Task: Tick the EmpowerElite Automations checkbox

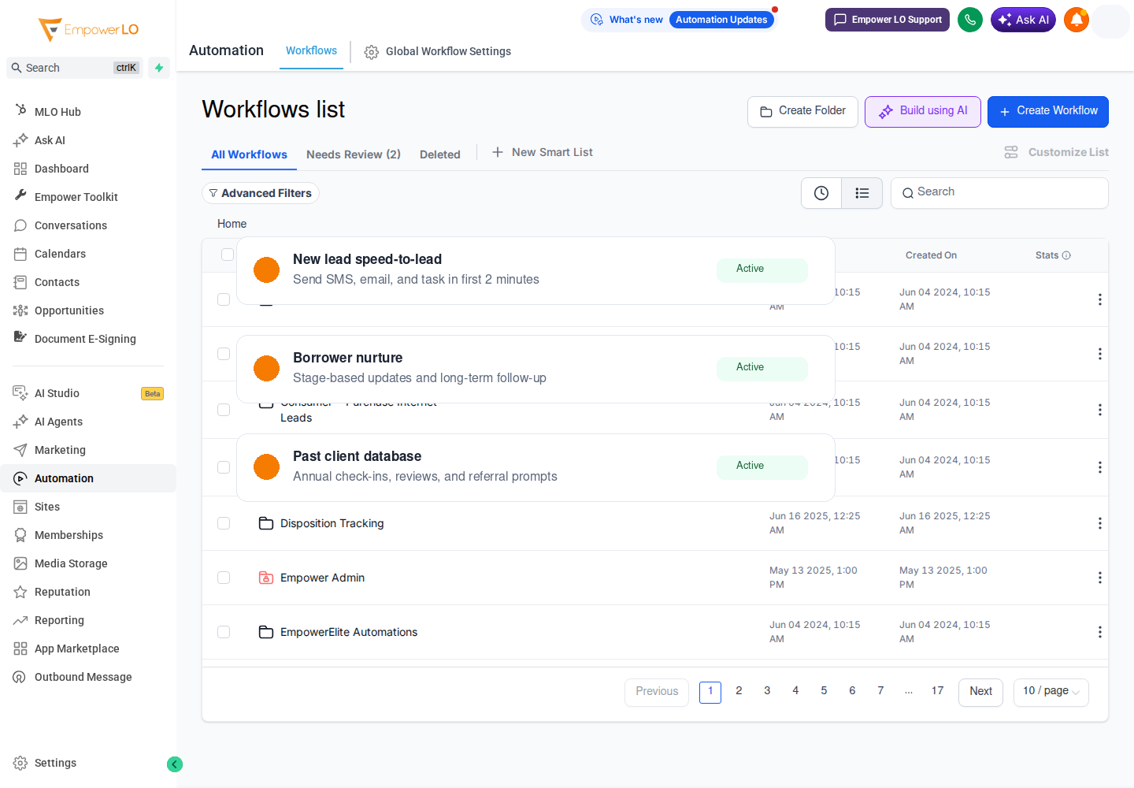Action: coord(224,632)
